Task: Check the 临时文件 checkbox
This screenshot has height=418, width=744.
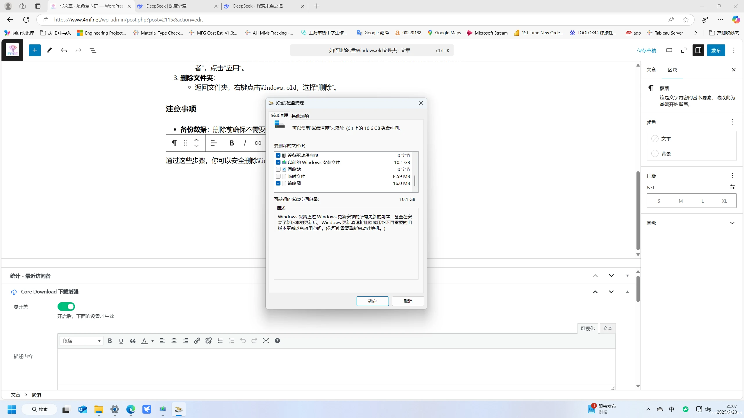Action: (x=278, y=176)
